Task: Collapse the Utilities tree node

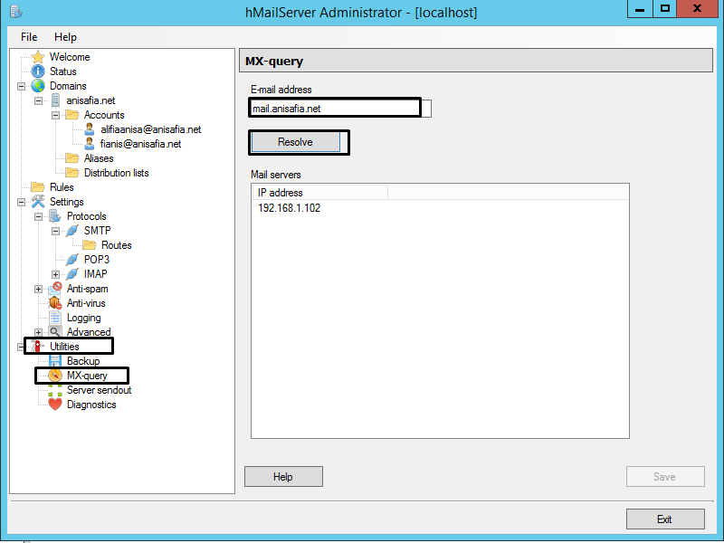Action: click(x=21, y=347)
